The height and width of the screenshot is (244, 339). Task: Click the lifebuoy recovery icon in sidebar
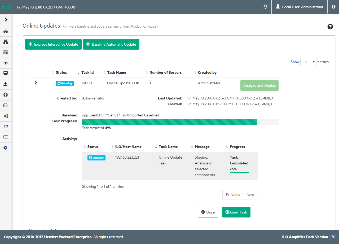point(6,95)
